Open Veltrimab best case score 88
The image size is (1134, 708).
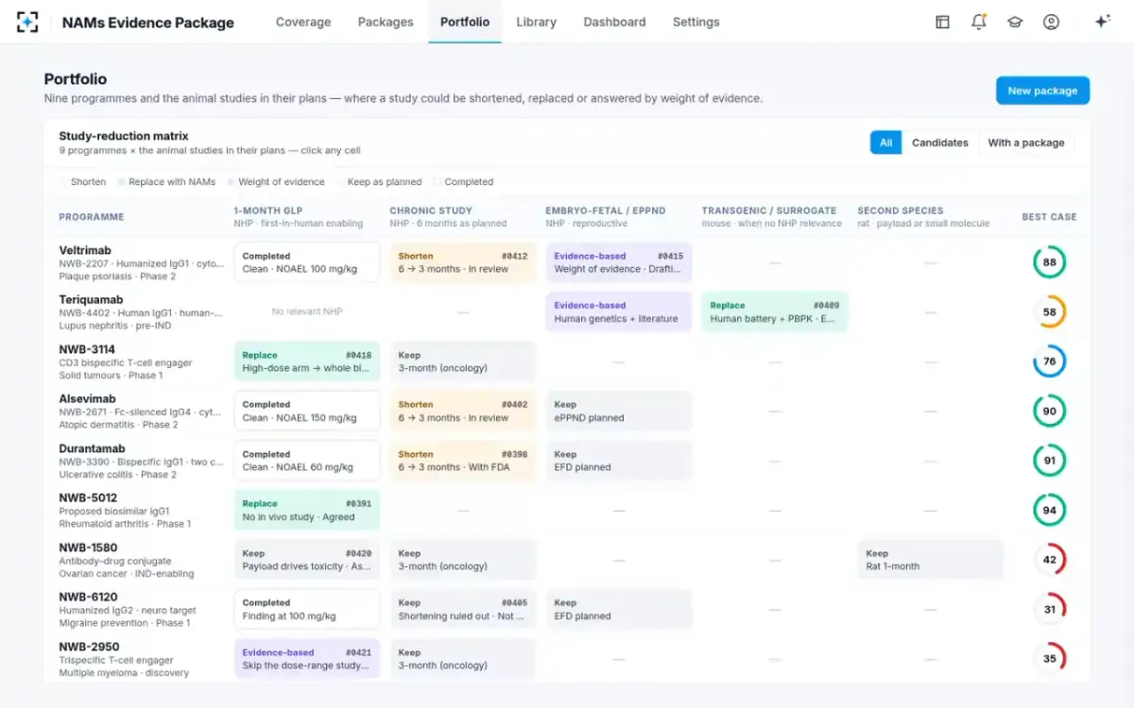pos(1049,262)
